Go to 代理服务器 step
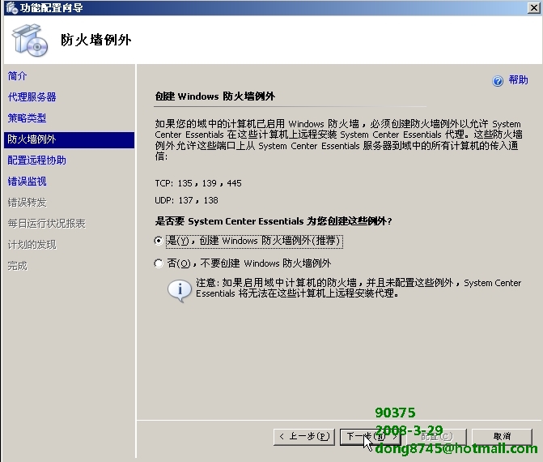The height and width of the screenshot is (462, 543). coord(32,96)
